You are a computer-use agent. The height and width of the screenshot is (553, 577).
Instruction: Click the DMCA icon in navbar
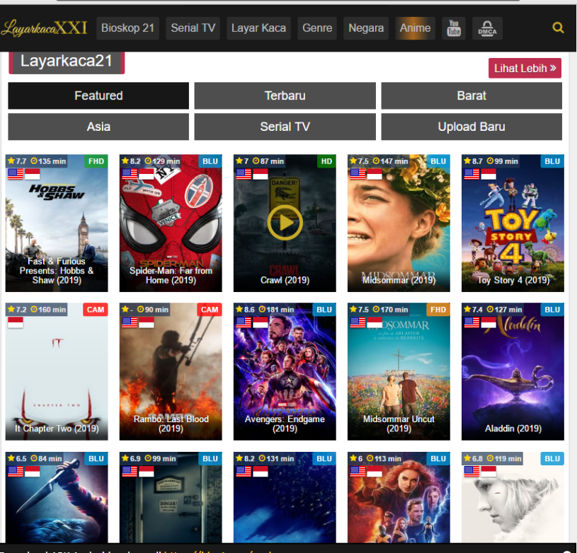tap(487, 28)
